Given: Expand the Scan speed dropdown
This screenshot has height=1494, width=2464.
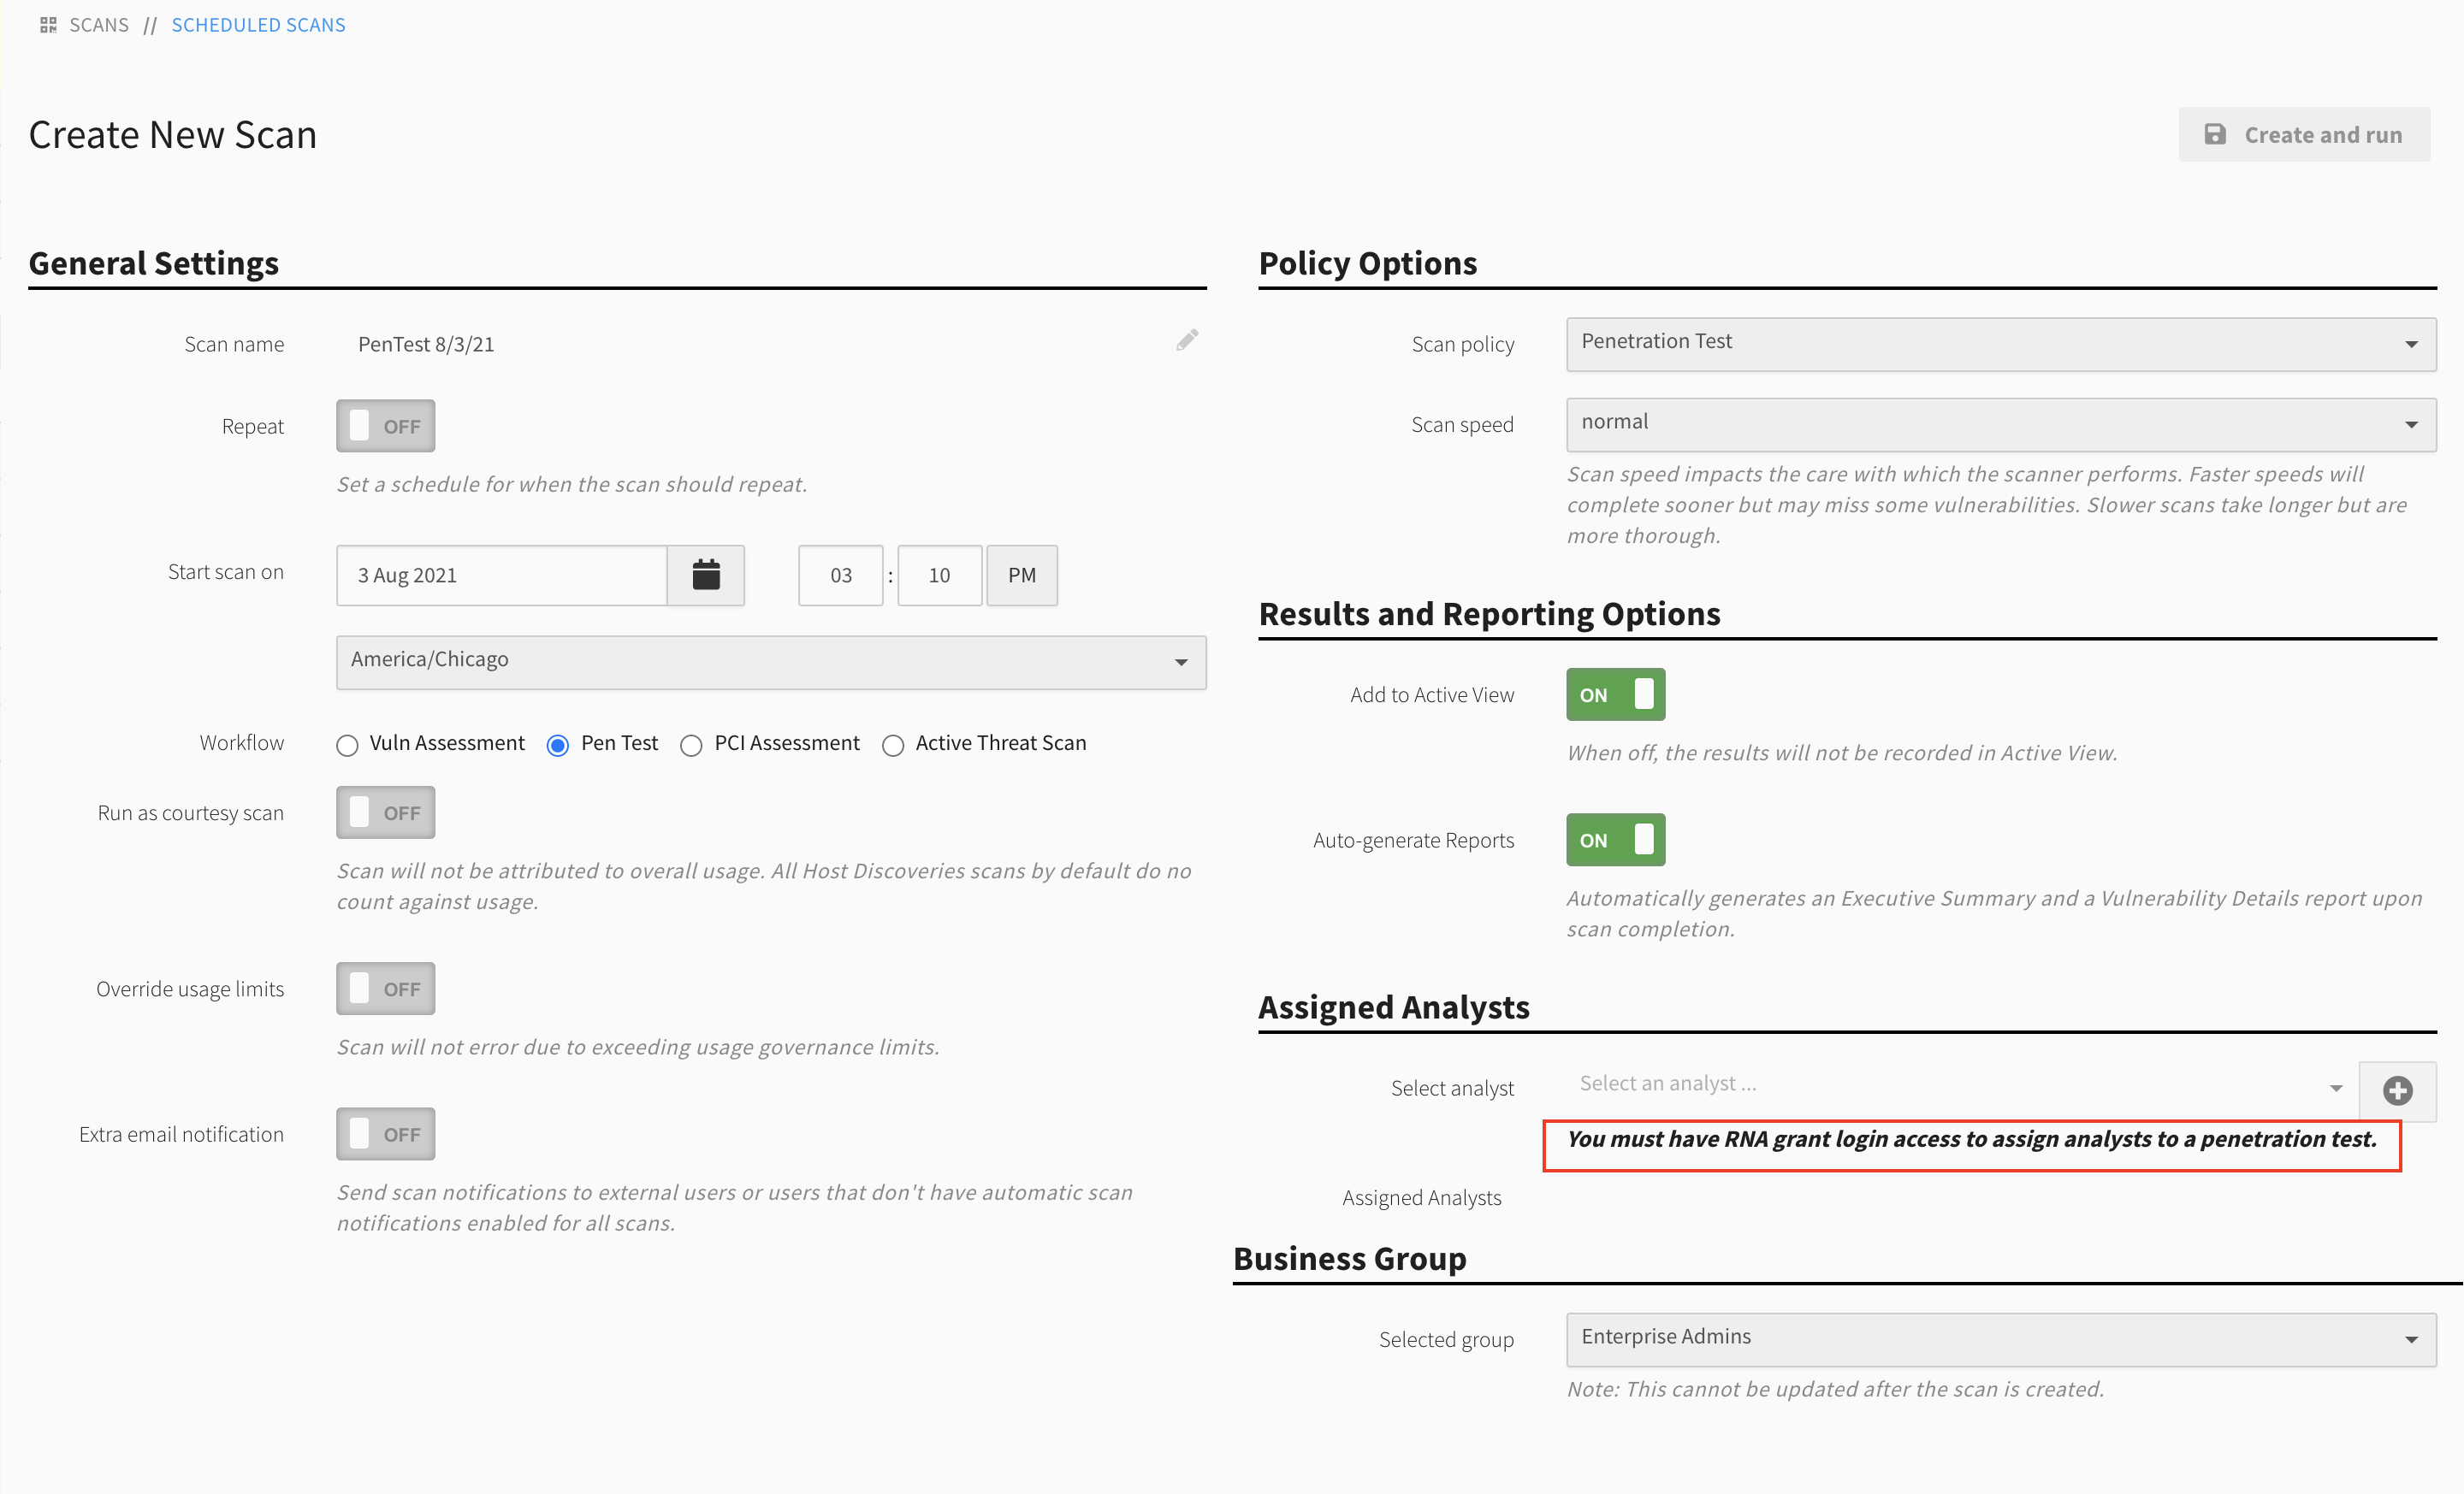Looking at the screenshot, I should 2000,425.
